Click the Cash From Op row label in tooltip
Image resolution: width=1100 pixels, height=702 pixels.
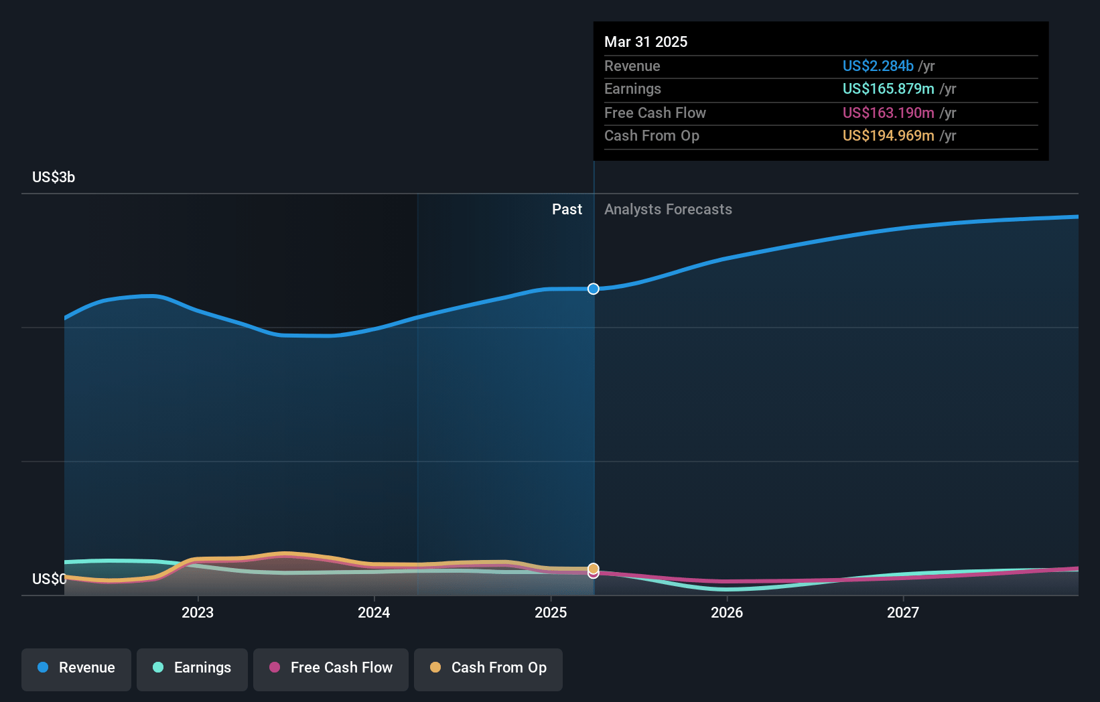click(x=652, y=135)
